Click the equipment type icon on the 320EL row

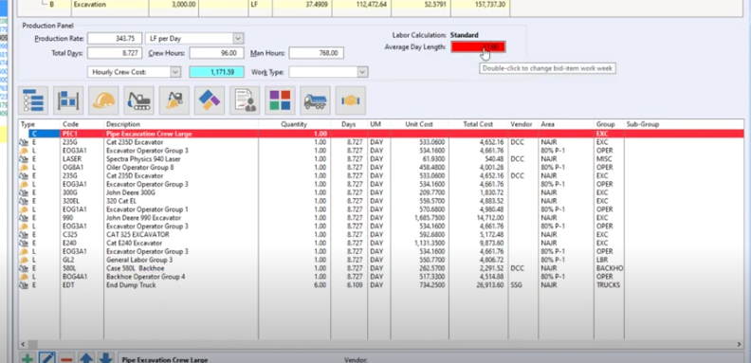tap(24, 201)
